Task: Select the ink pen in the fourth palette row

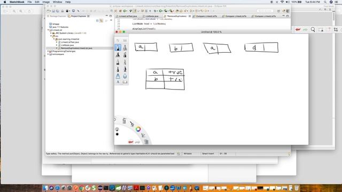Action: click(125, 69)
